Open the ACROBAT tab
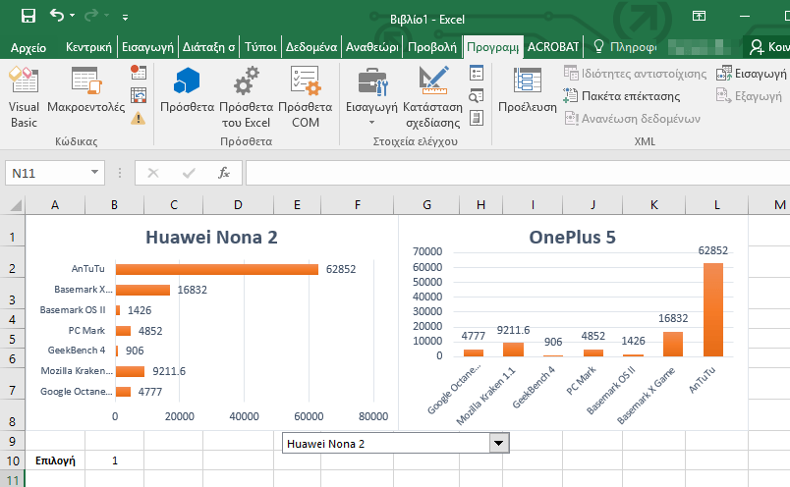Screen dimensions: 790x487 [553, 47]
